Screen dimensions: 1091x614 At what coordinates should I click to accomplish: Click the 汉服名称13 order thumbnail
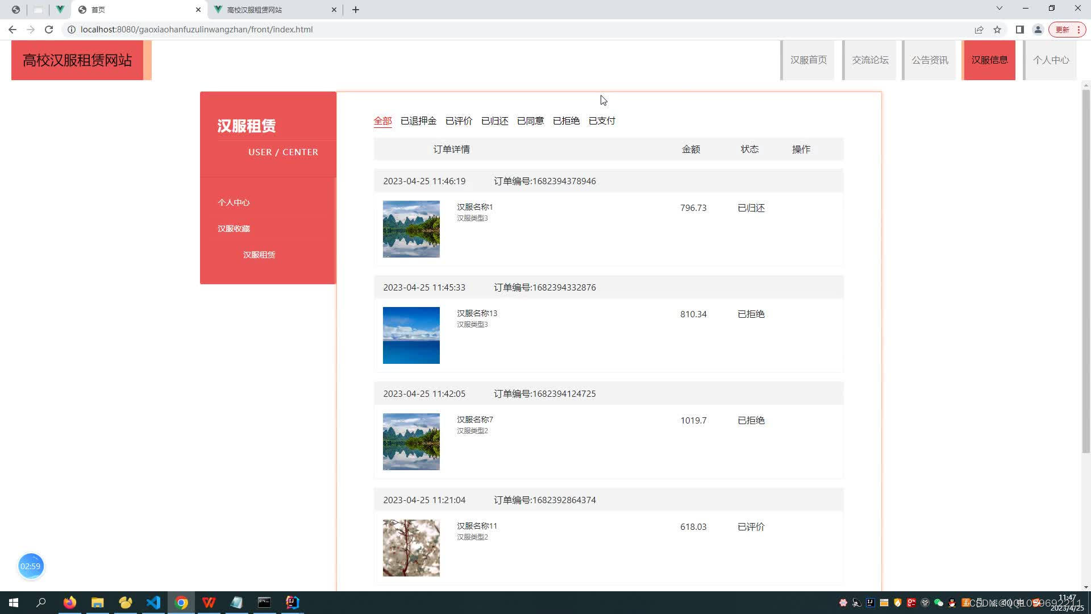click(411, 335)
